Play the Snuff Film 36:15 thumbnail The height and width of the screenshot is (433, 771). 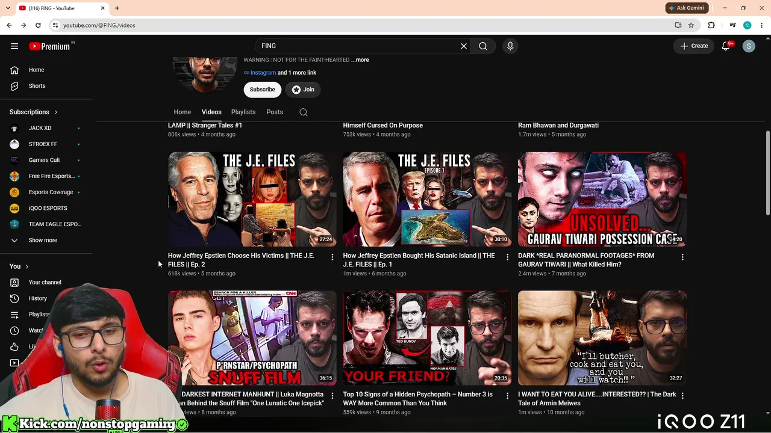point(252,338)
